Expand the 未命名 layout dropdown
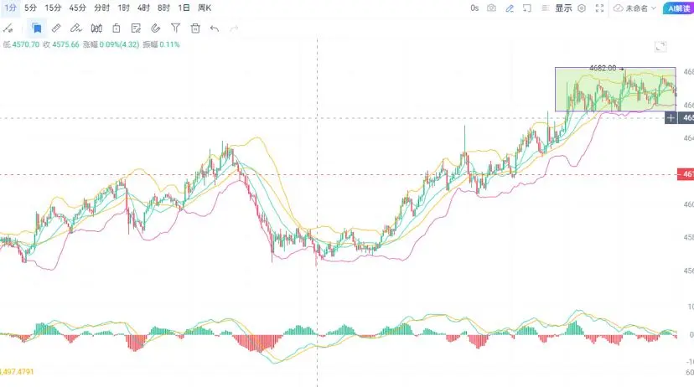This screenshot has width=694, height=387. pos(640,8)
